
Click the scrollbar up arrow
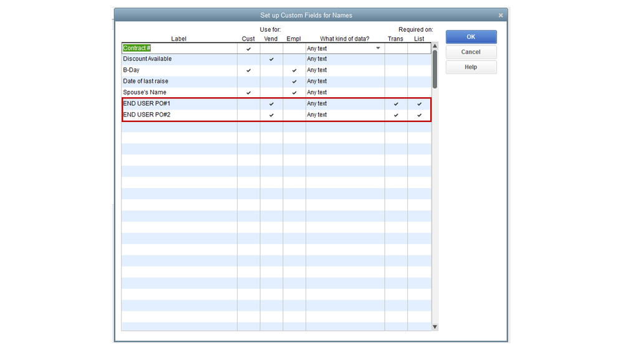coord(435,45)
